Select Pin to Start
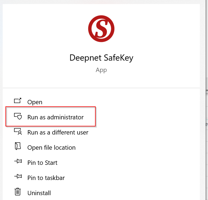Viewport: 208px width, 200px height. pos(42,163)
